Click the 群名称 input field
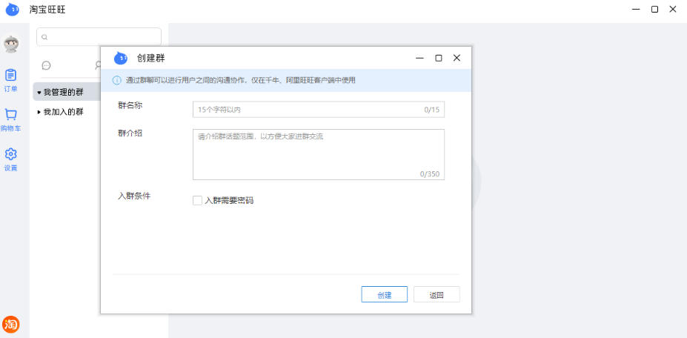Image resolution: width=687 pixels, height=338 pixels. click(319, 110)
